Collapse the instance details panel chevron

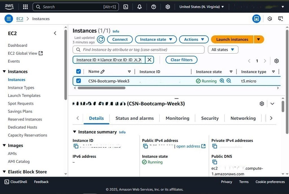click(x=272, y=104)
